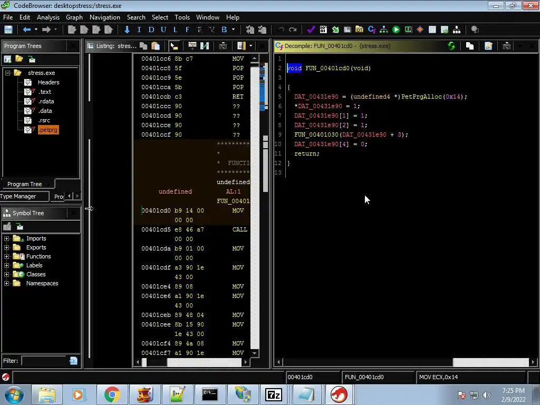Go to next Data using the D icon
Viewport: 540px width, 405px height.
(151, 30)
